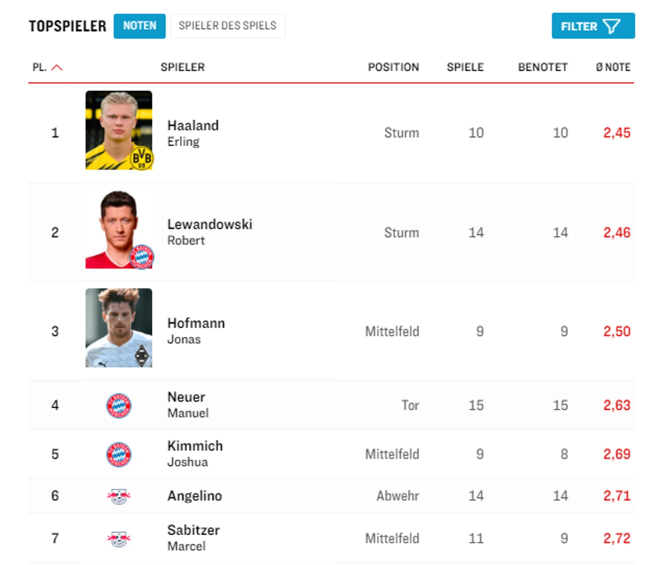Switch to Spieler des Spiels tab
This screenshot has width=662, height=565.
coord(227,26)
